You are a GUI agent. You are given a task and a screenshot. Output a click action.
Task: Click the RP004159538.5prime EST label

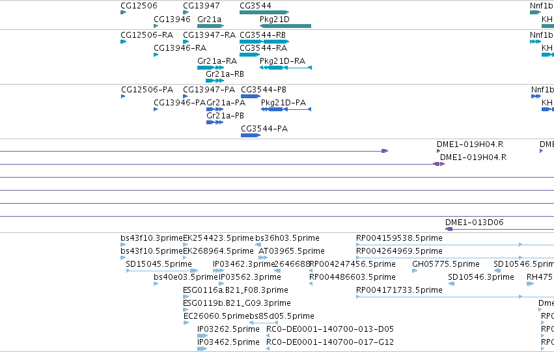[x=399, y=238]
